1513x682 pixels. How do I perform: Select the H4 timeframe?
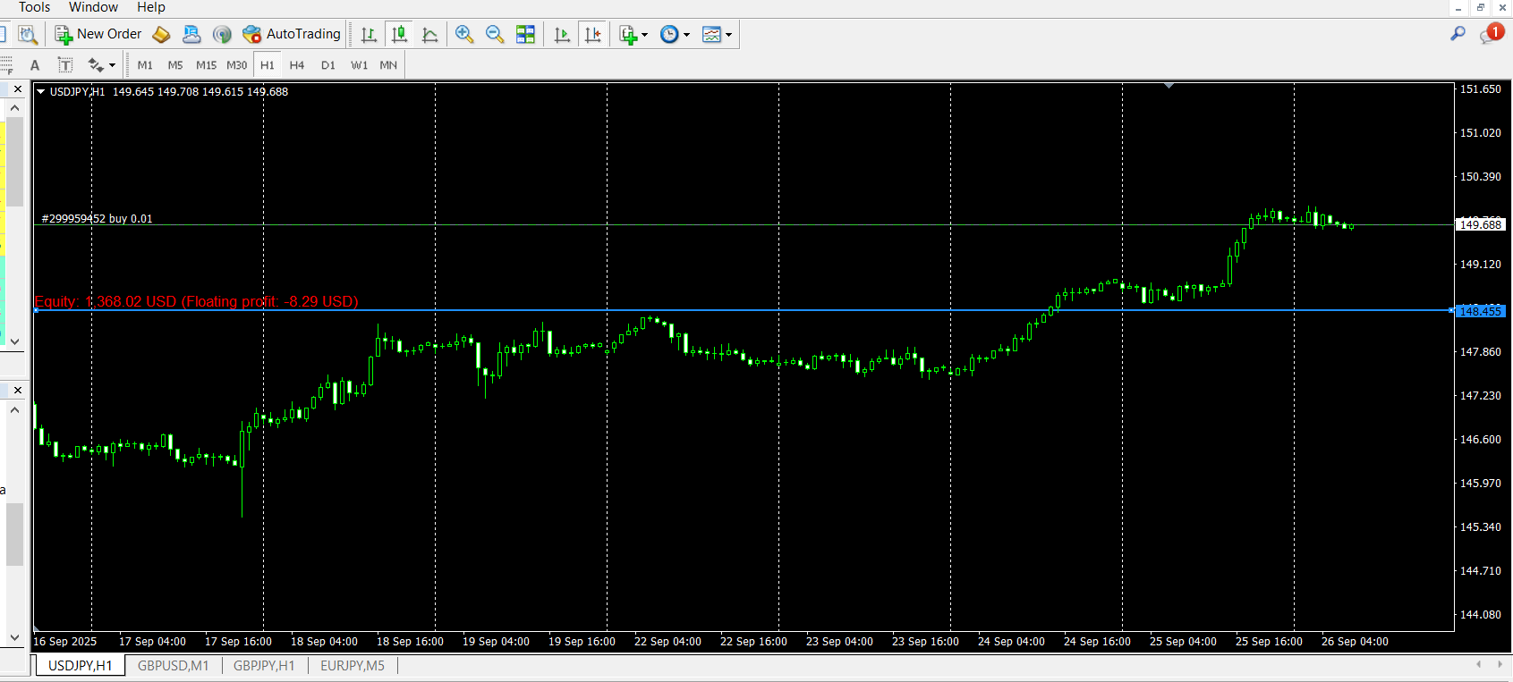click(x=297, y=65)
